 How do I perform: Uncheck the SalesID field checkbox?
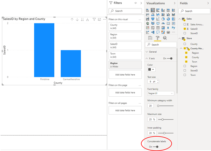185,29
